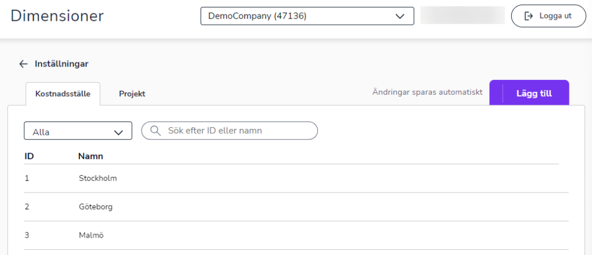592x255 pixels.
Task: Click the Logga ut button
Action: point(549,16)
